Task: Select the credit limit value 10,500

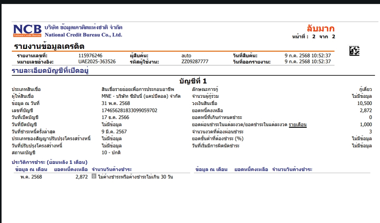Action: tap(364, 103)
